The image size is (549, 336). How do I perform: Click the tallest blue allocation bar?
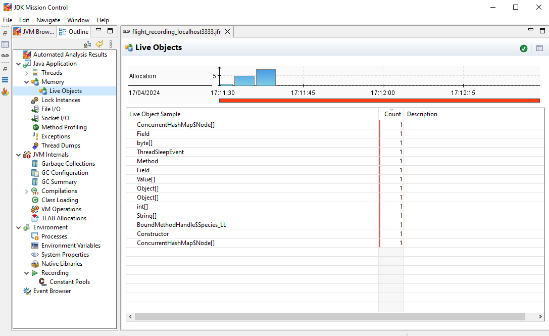coord(266,77)
